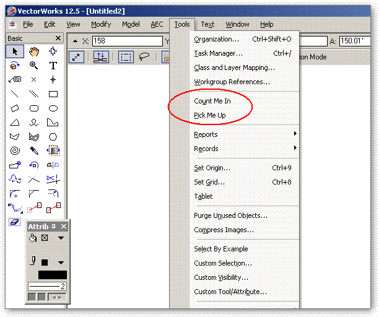Image resolution: width=379 pixels, height=317 pixels.
Task: Open the line thickness selector showing 2
Action: (x=47, y=287)
